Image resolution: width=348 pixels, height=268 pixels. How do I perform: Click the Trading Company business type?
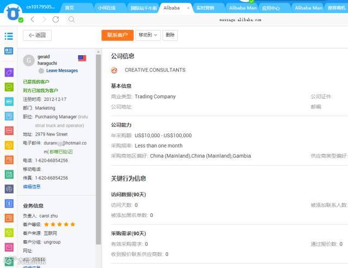tap(155, 97)
